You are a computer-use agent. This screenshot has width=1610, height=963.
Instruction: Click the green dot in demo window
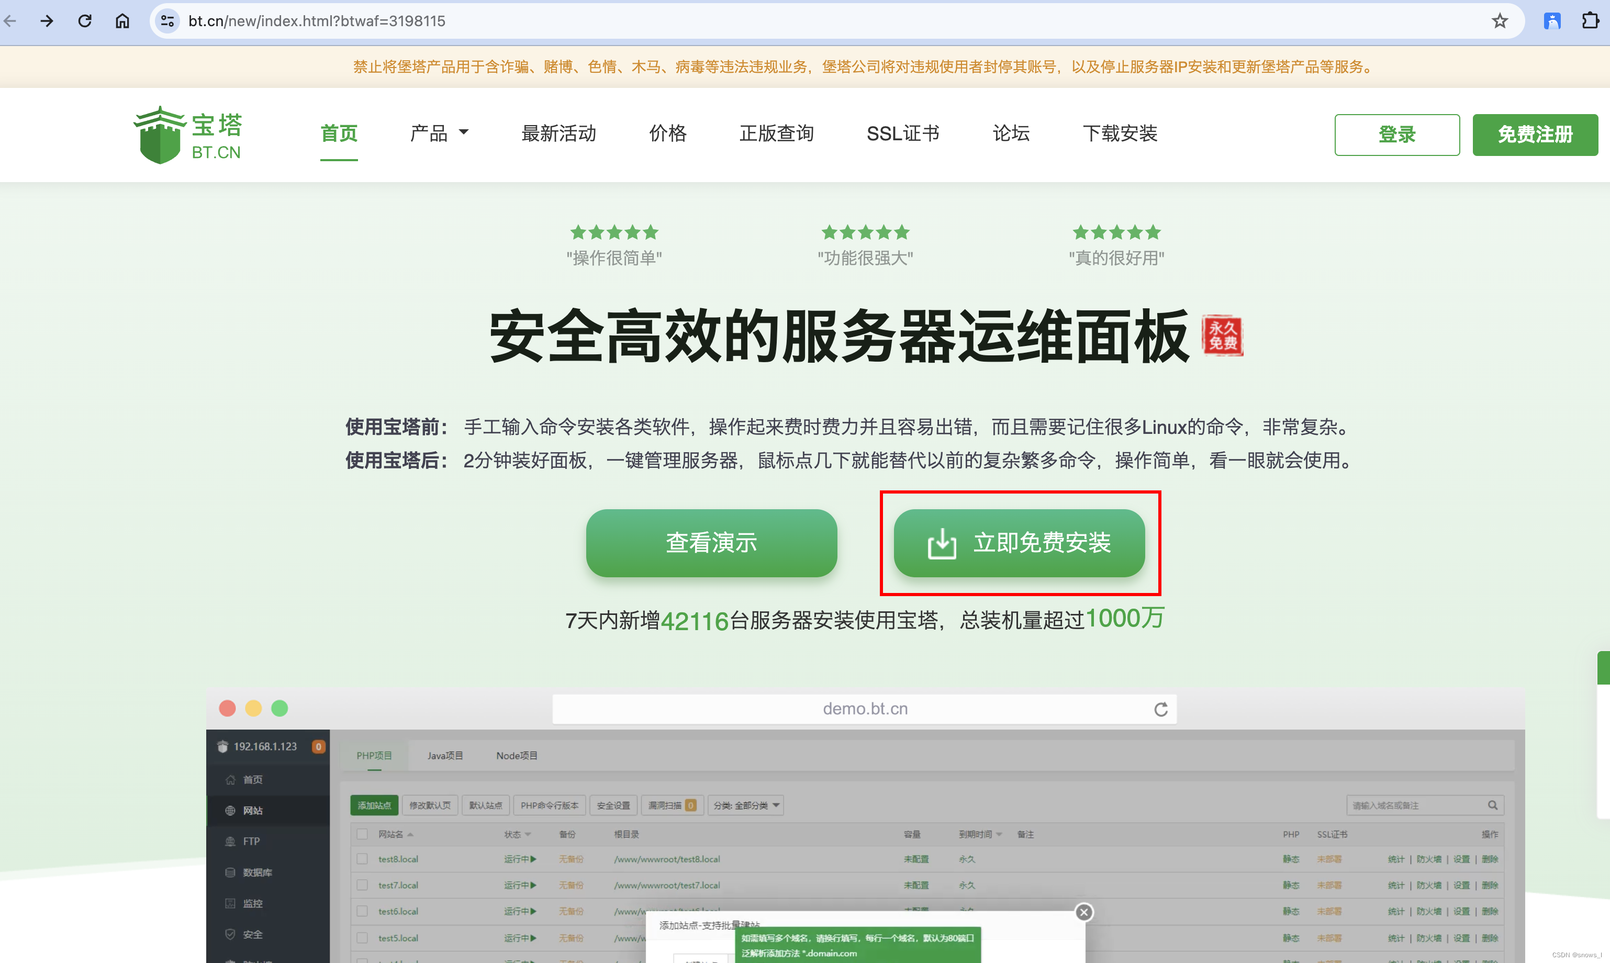coord(279,708)
